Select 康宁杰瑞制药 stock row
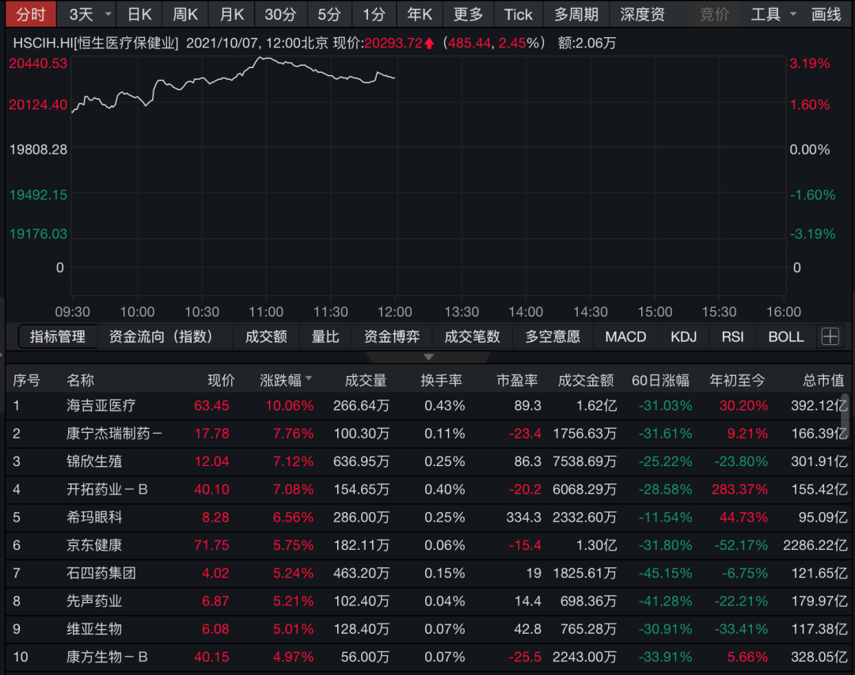 [427, 434]
